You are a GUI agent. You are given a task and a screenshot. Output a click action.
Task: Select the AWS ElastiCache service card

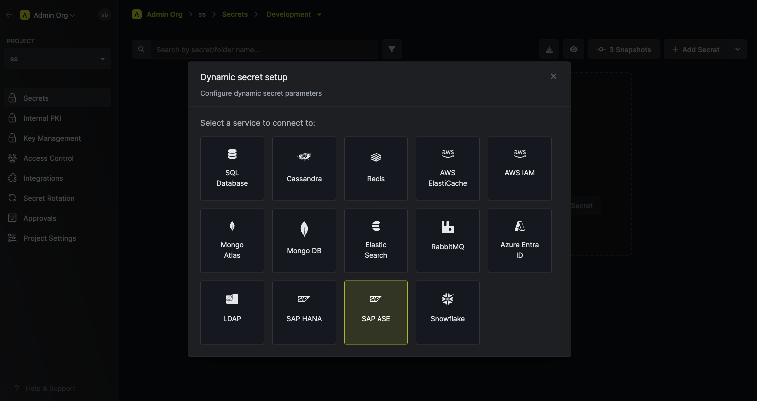pyautogui.click(x=448, y=168)
